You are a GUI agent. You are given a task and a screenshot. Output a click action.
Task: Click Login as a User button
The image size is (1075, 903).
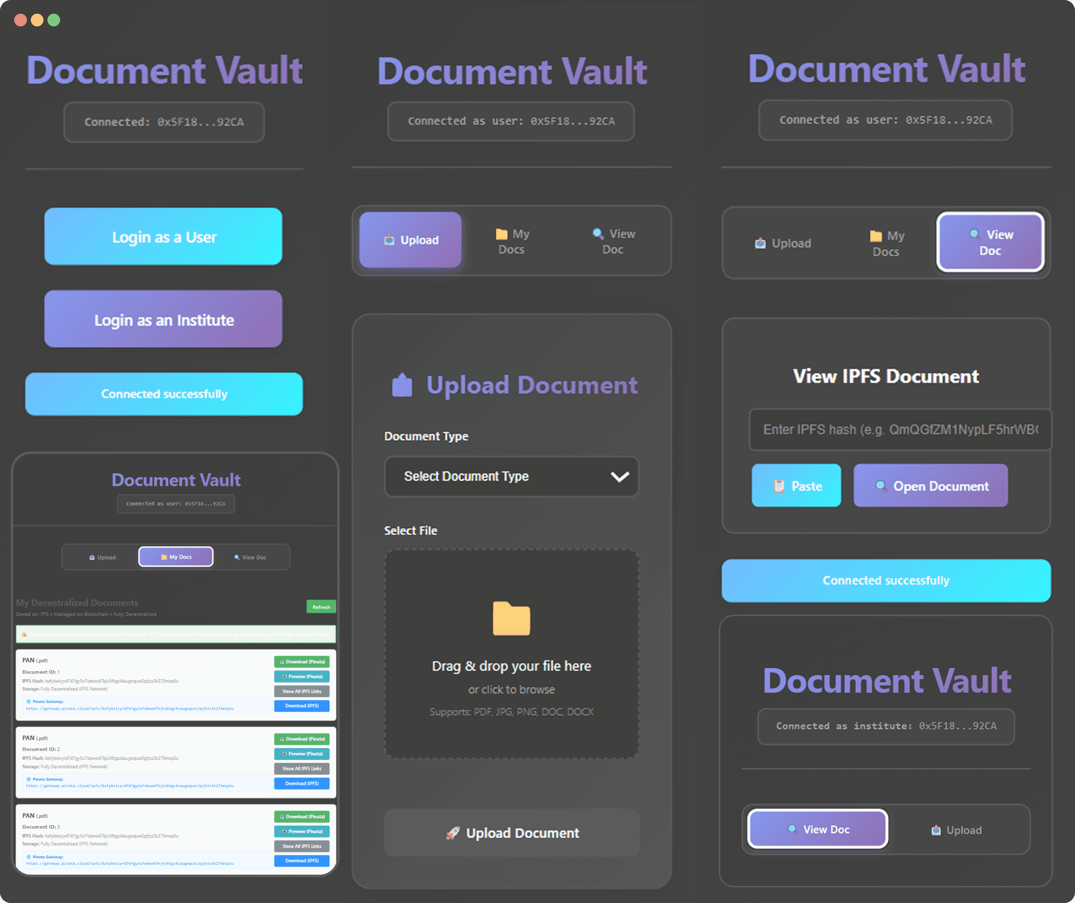tap(163, 236)
